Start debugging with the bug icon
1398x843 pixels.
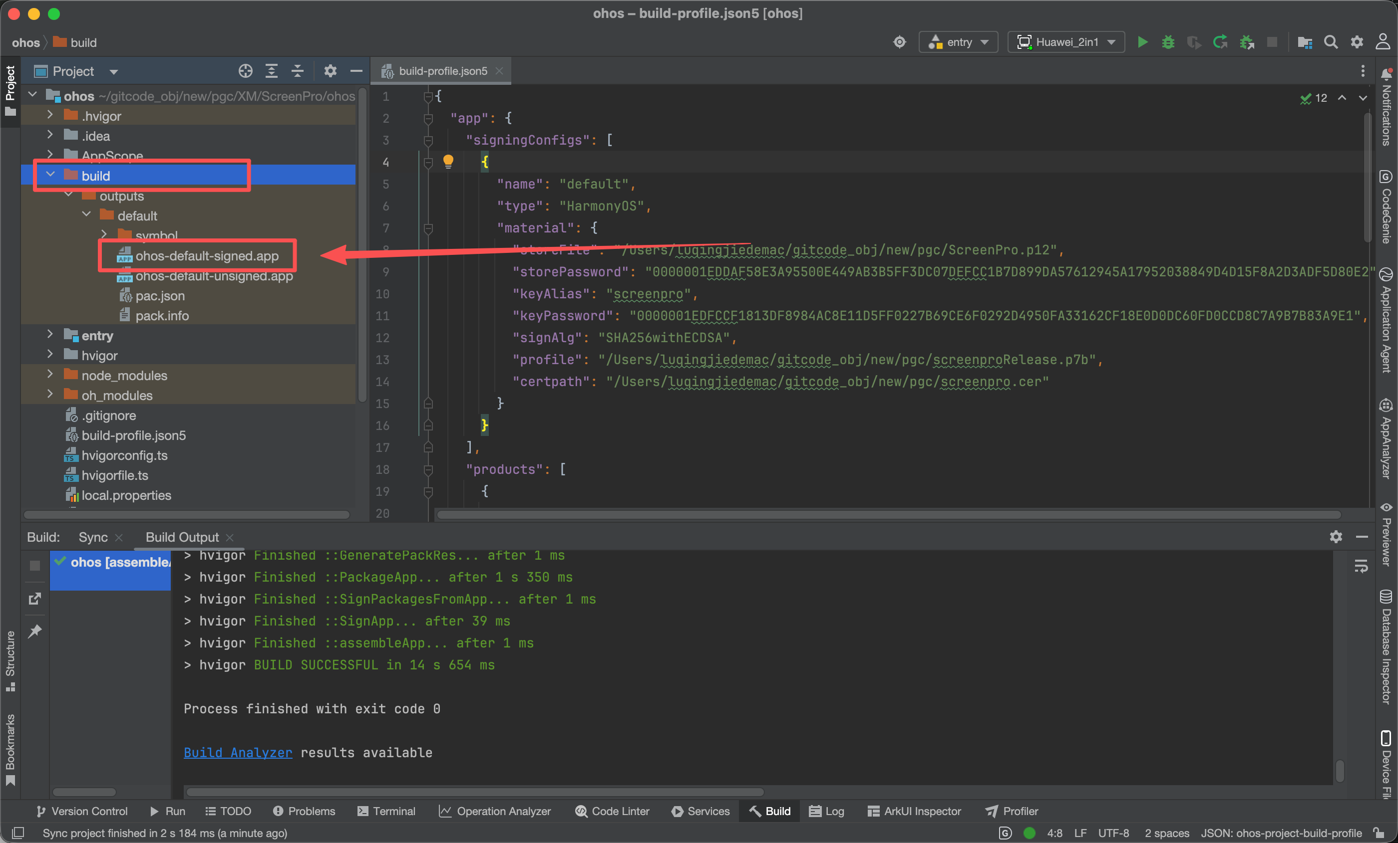1168,42
